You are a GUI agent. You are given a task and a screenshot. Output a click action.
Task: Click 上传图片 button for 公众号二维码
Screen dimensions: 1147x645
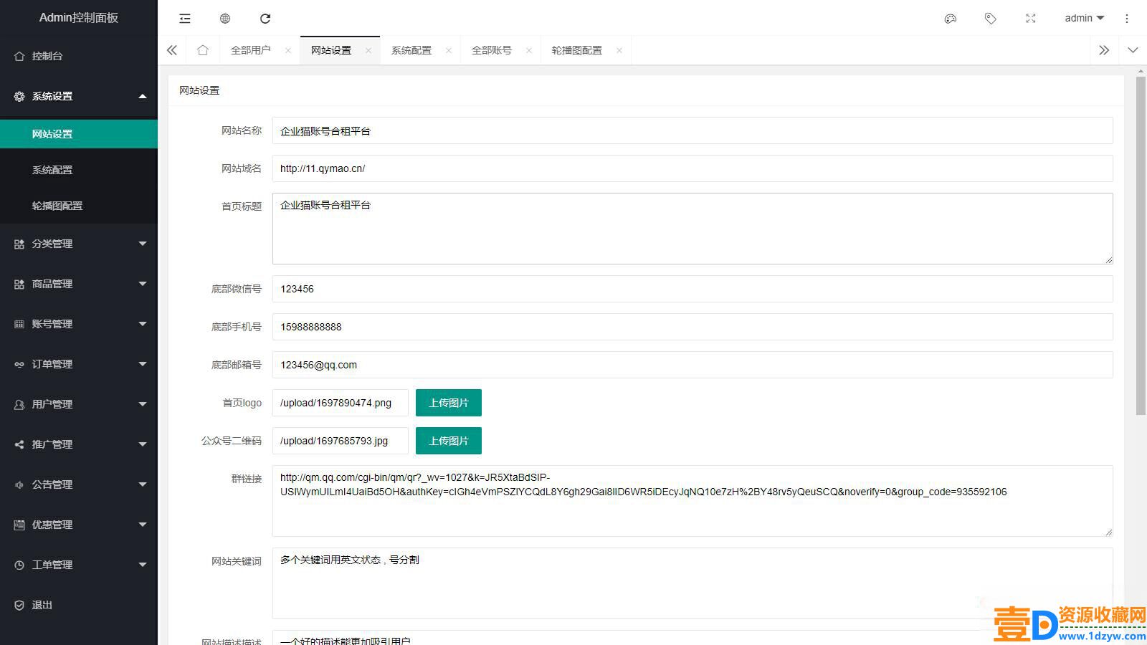(x=449, y=441)
